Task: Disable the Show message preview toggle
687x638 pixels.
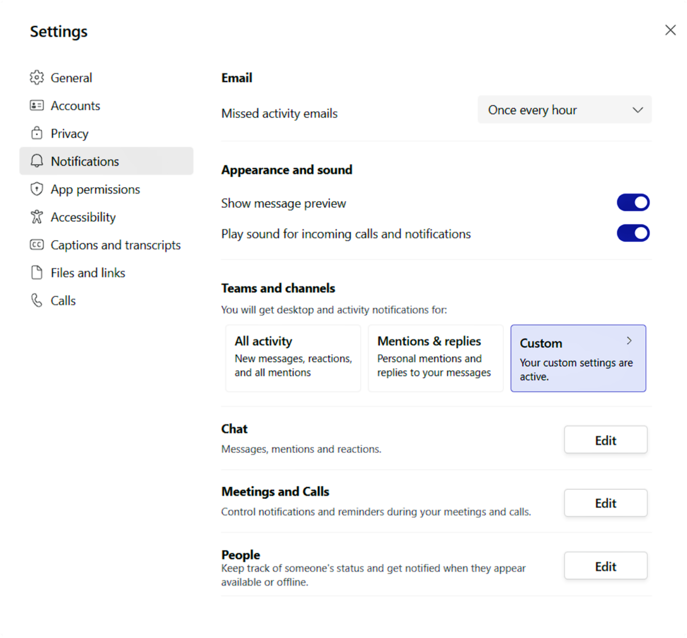Action: [x=633, y=202]
